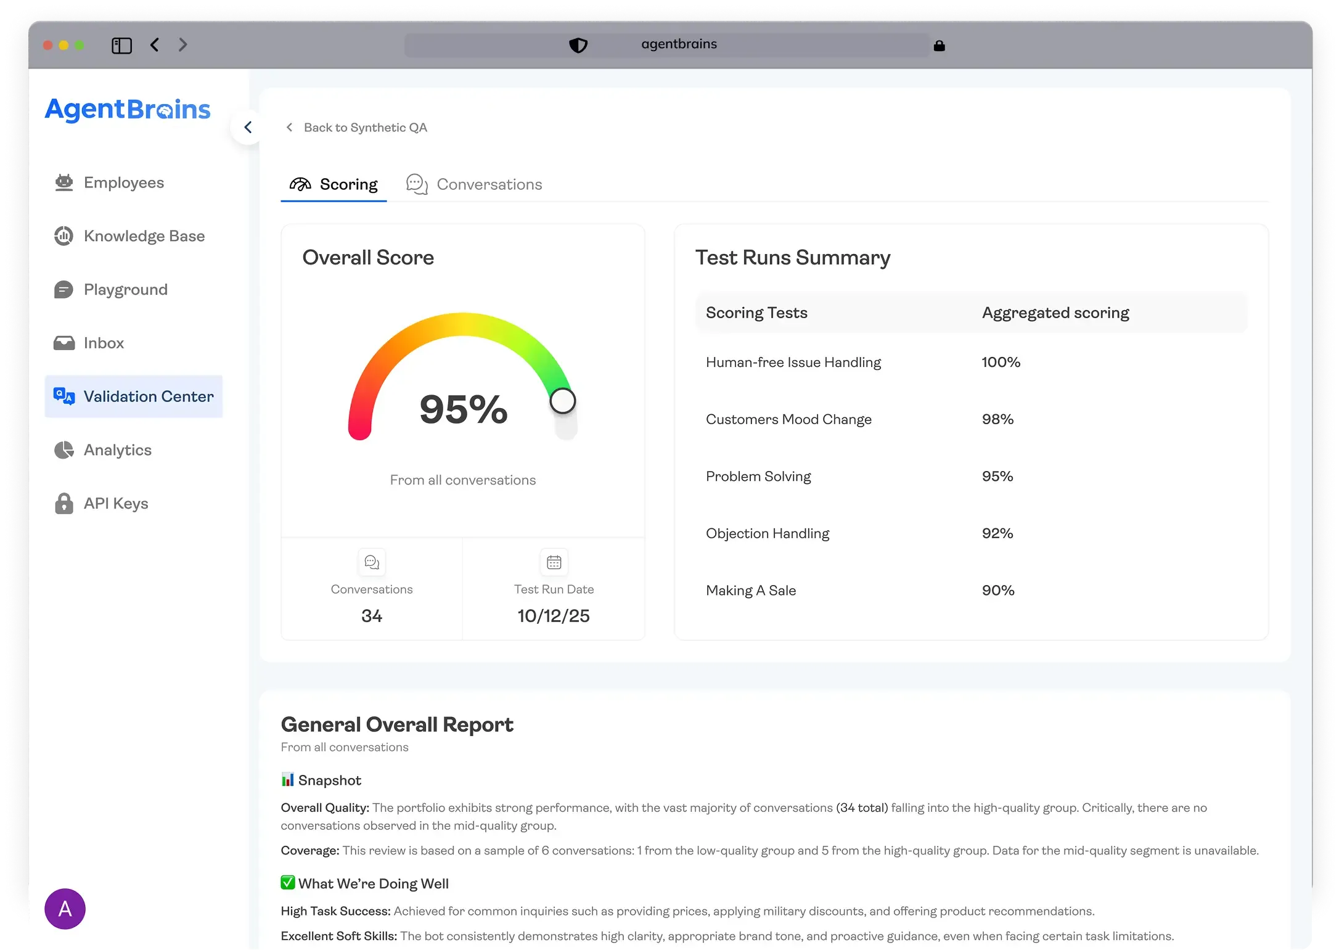Collapse the left navigation with chevron button
This screenshot has width=1339, height=950.
click(x=248, y=128)
